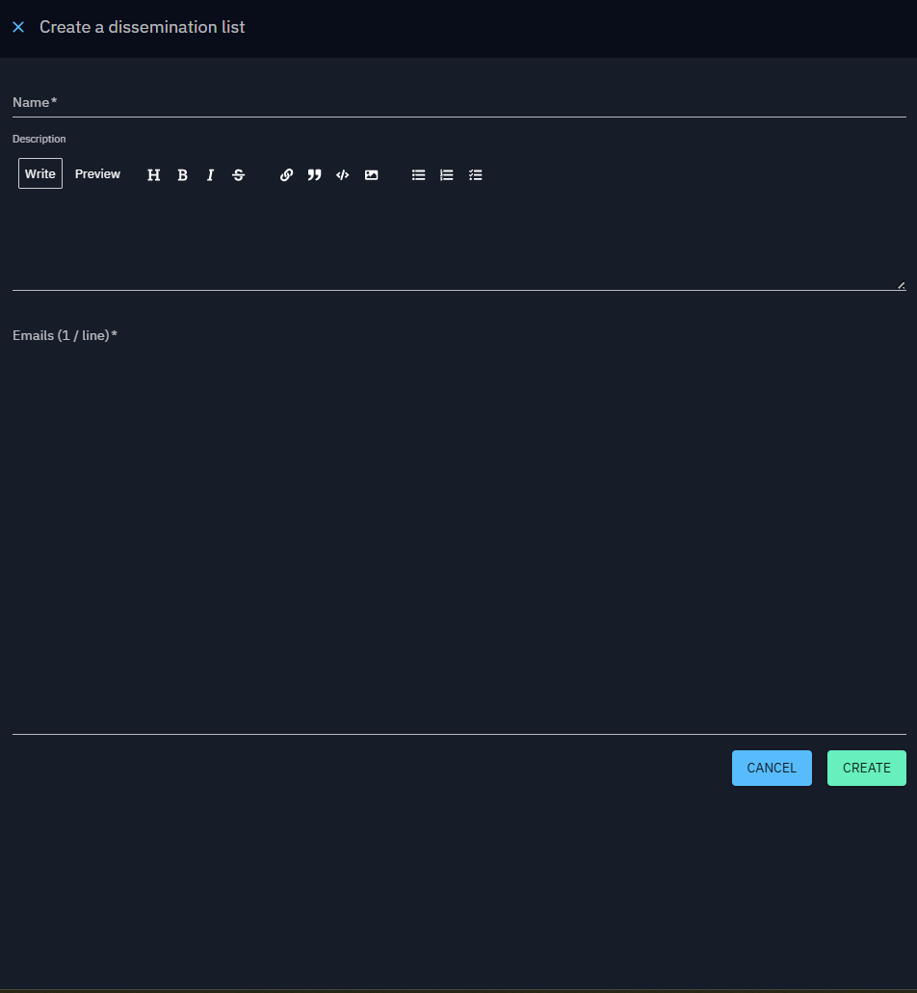Add an unordered bullet list

point(418,175)
